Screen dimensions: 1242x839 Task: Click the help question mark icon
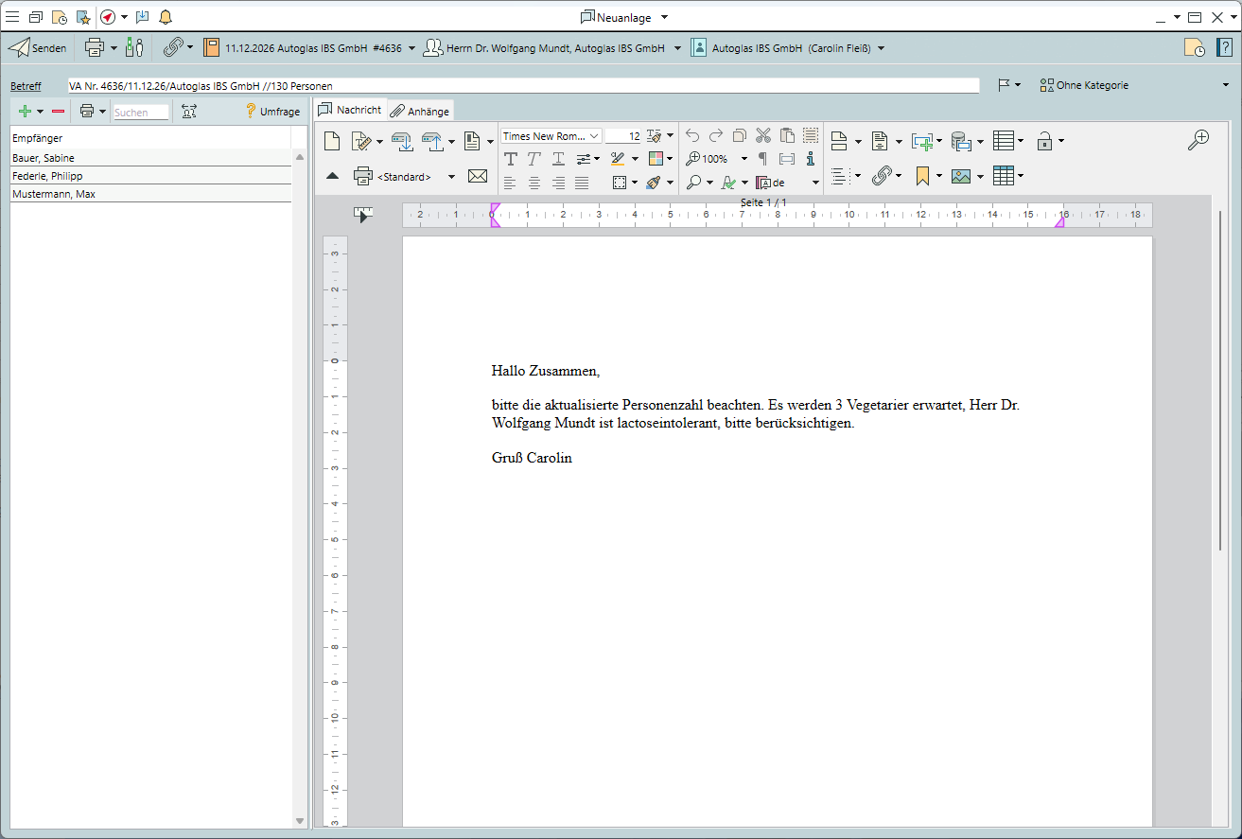1224,48
